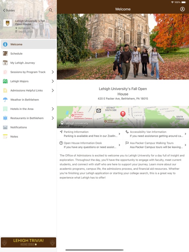This screenshot has height=252, width=189.
Task: Click the Hotels in the Area label
Action: coord(22,109)
